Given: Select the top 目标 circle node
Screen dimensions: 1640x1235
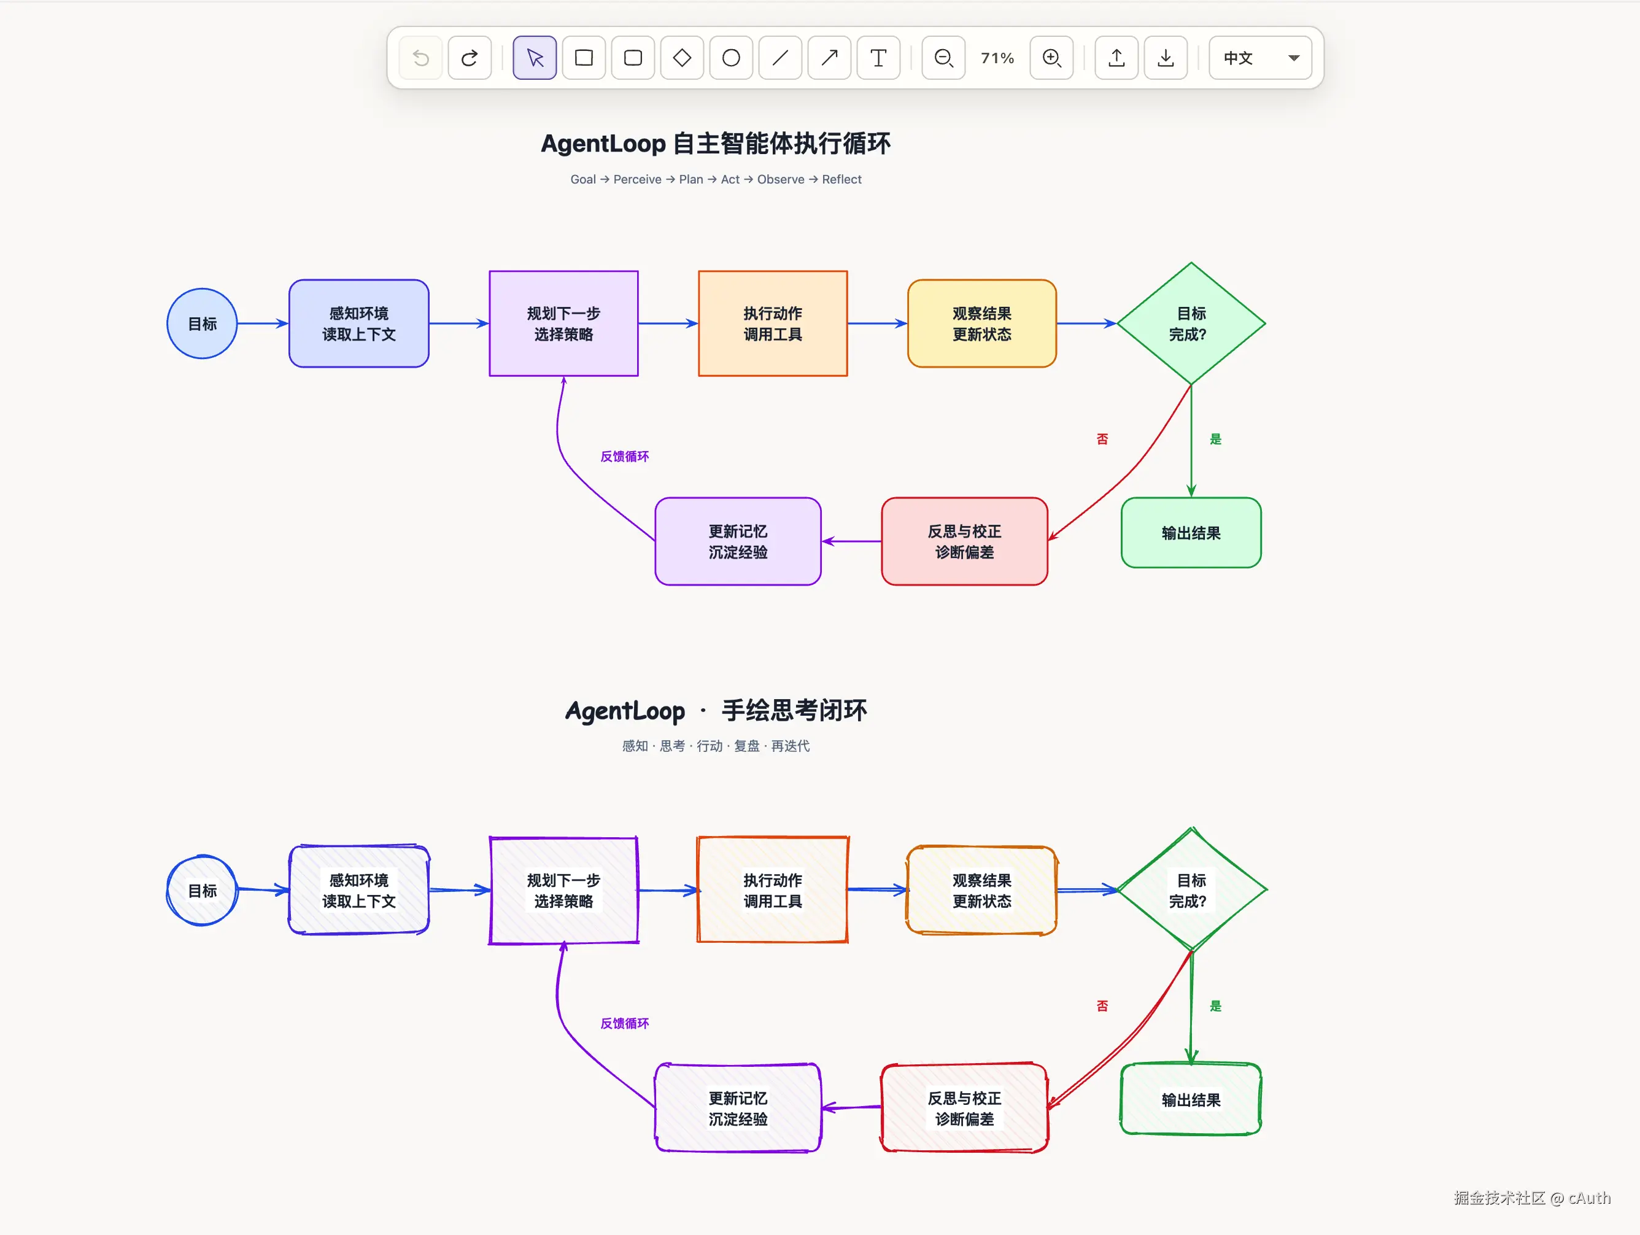Looking at the screenshot, I should point(203,324).
